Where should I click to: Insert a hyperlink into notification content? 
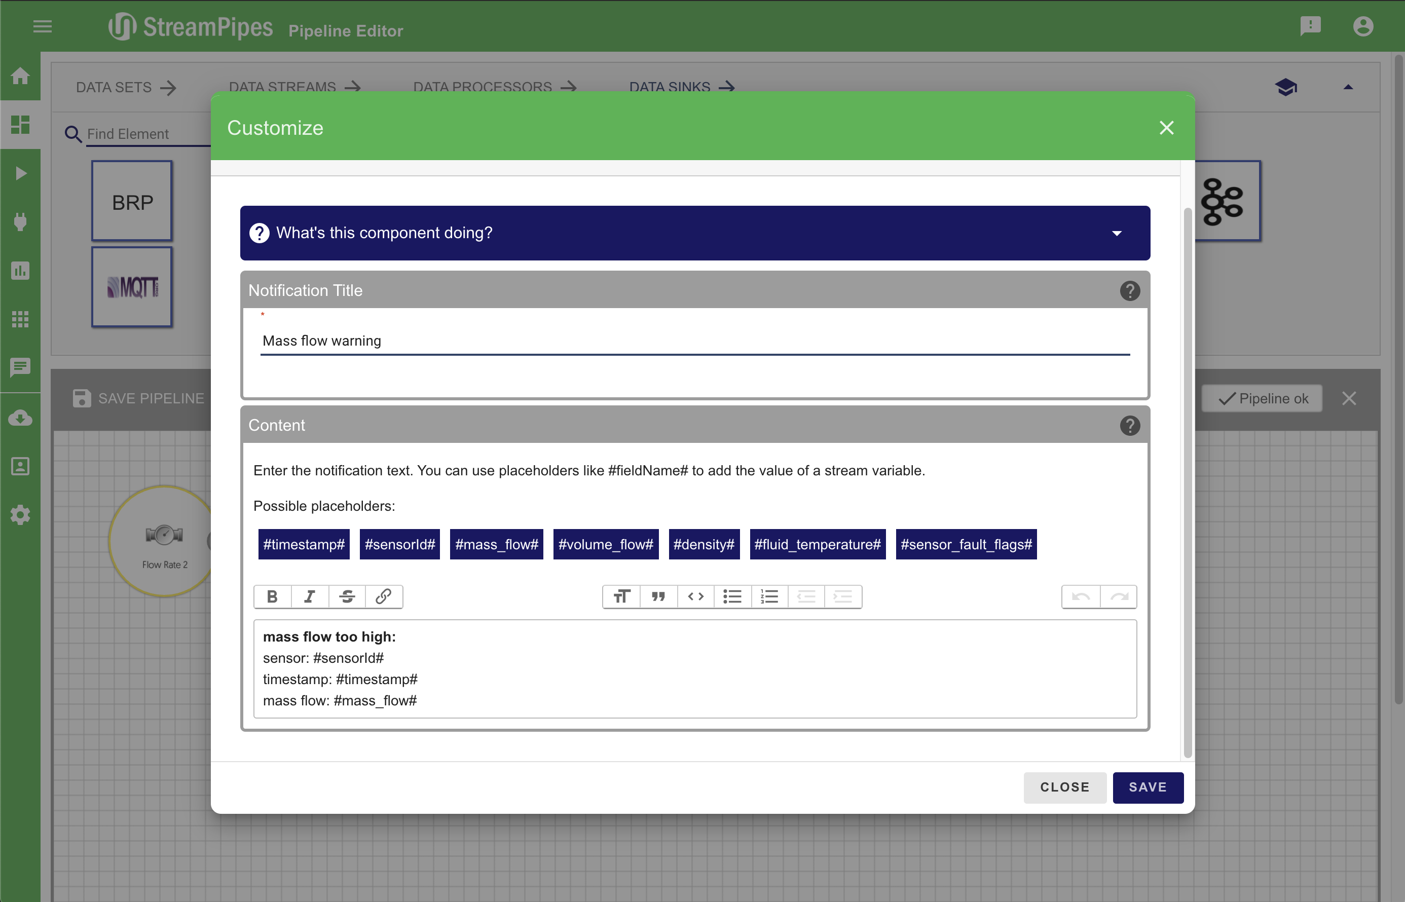(x=384, y=596)
